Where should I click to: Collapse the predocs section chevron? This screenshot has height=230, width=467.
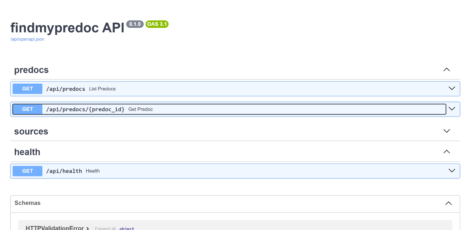tap(446, 70)
